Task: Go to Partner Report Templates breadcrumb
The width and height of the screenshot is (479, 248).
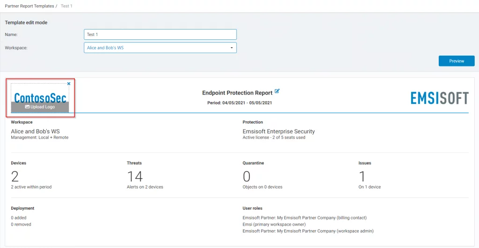Action: coord(29,6)
